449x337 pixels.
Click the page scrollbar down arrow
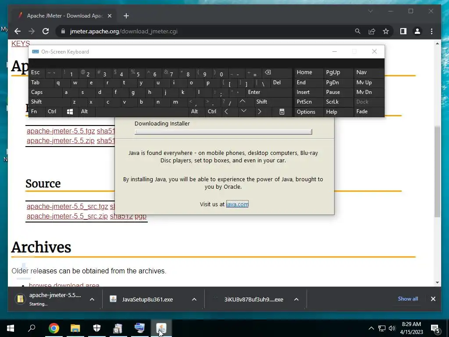(437, 283)
